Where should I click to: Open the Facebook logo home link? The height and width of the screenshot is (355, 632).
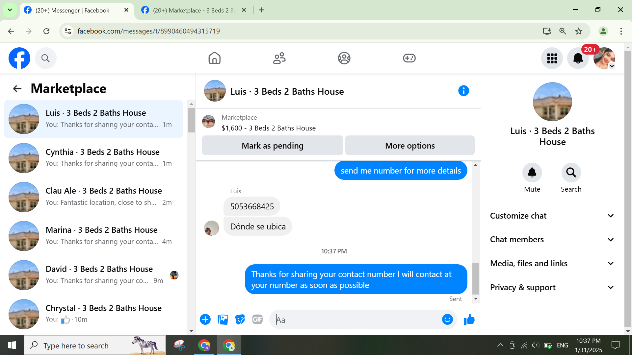point(19,58)
